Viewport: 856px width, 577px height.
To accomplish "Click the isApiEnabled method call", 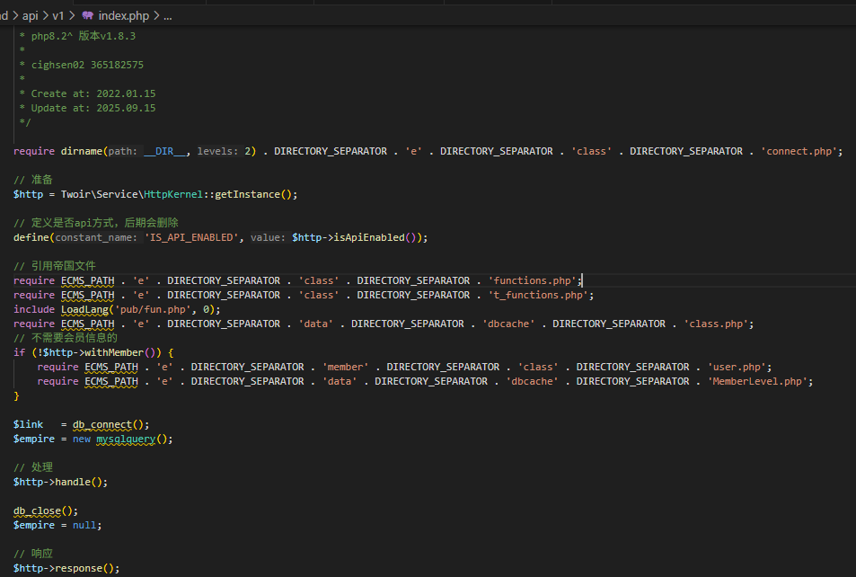I will point(369,237).
